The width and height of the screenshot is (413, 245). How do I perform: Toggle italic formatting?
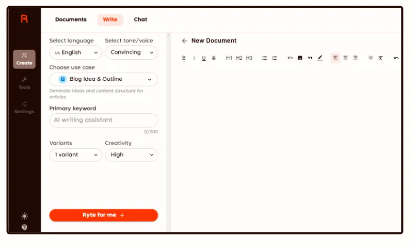[194, 58]
